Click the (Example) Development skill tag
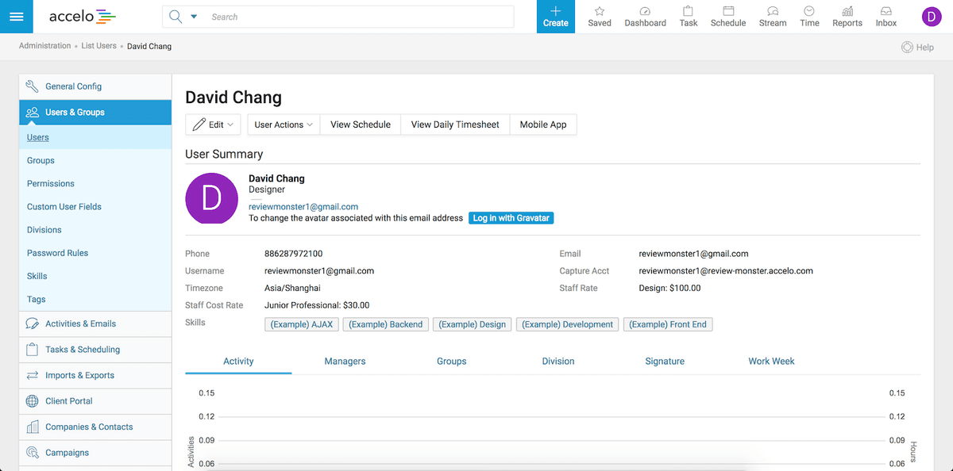The height and width of the screenshot is (471, 953). click(x=568, y=324)
